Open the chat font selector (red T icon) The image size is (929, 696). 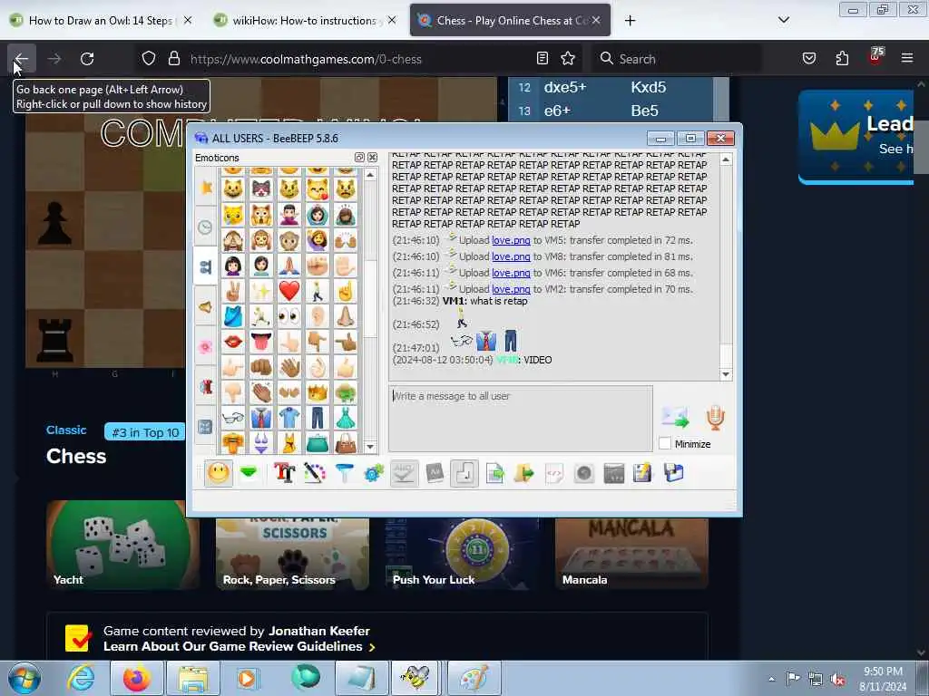284,473
